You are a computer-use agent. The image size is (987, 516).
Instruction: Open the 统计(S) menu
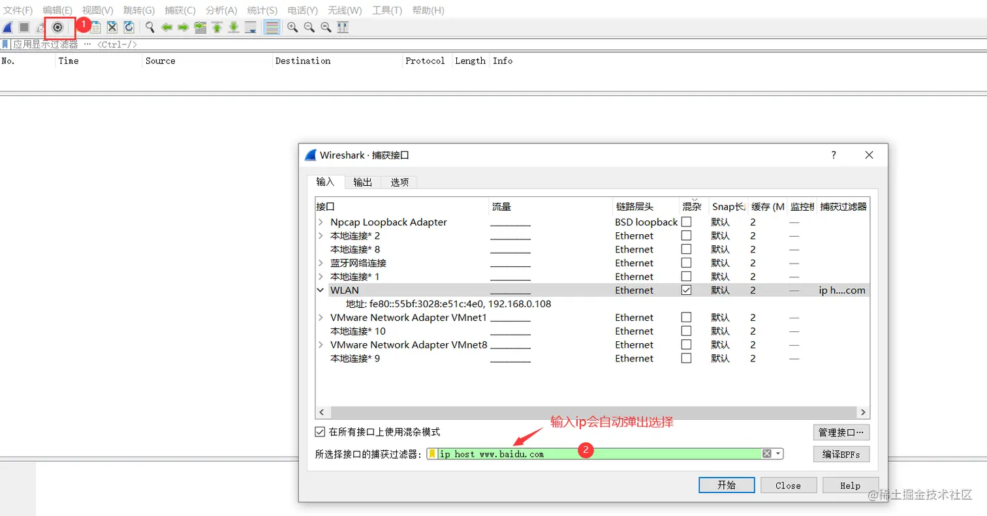tap(262, 10)
